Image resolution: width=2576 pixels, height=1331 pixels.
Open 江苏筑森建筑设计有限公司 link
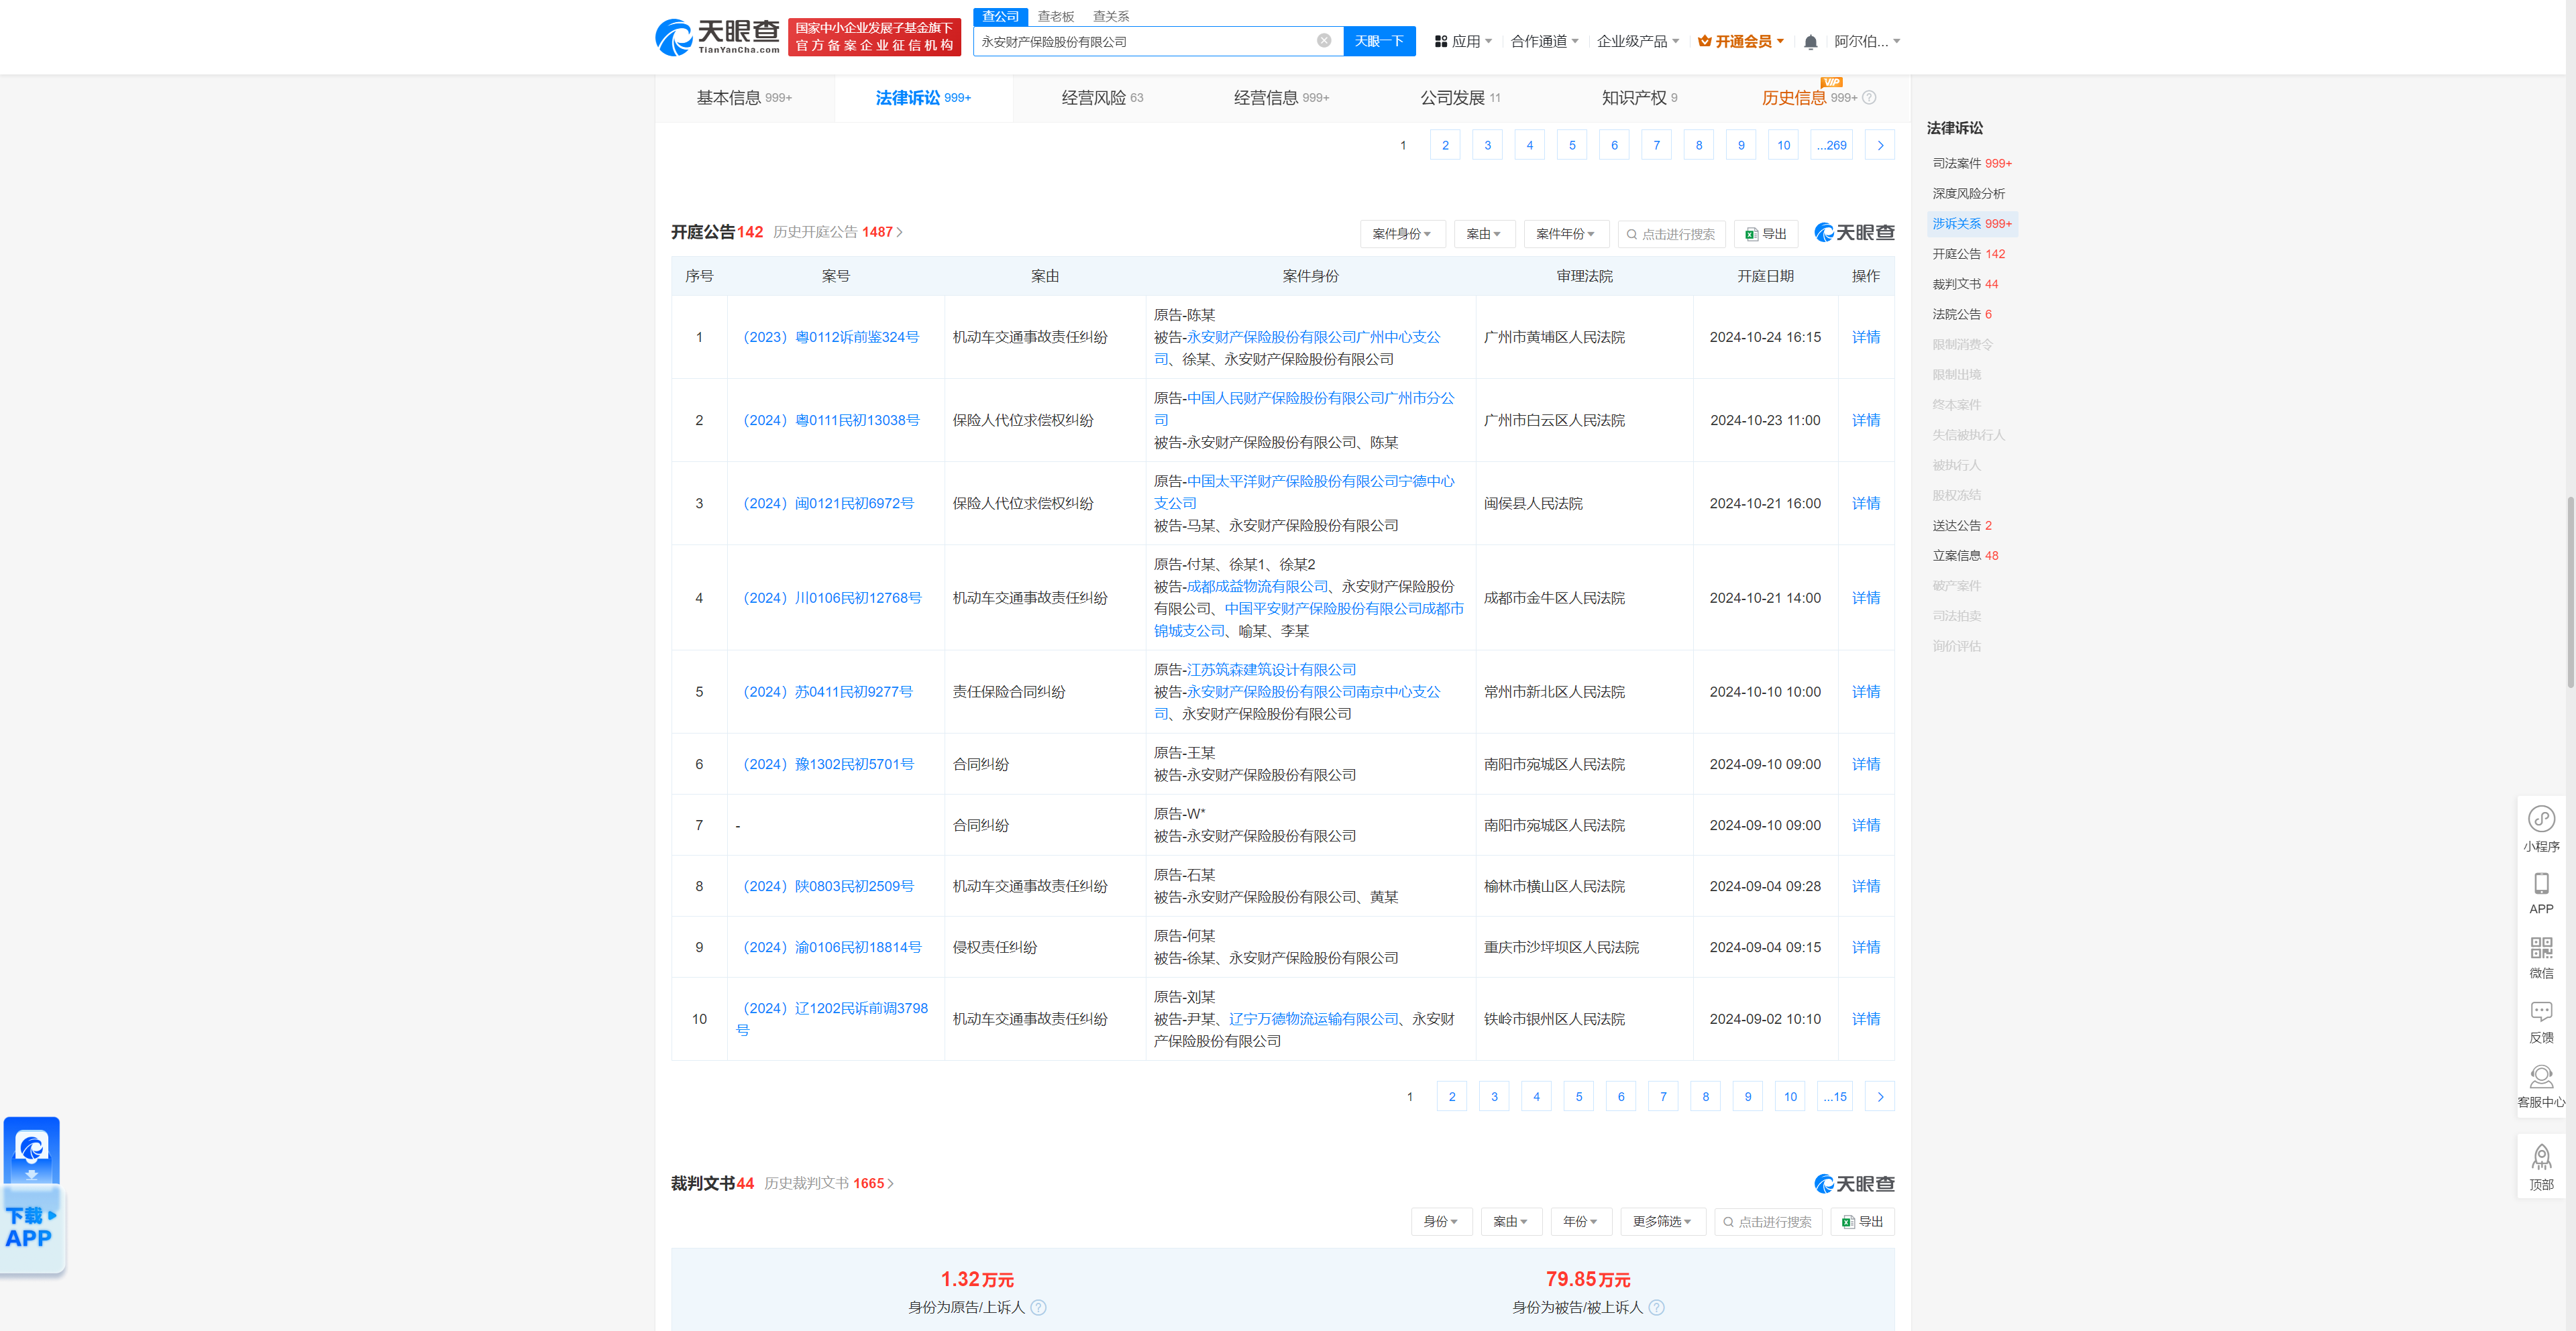pos(1271,669)
